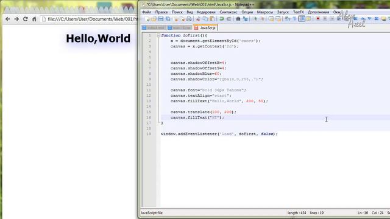The width and height of the screenshot is (390, 219).
Task: Switch to the index.html tab
Action: click(x=154, y=28)
